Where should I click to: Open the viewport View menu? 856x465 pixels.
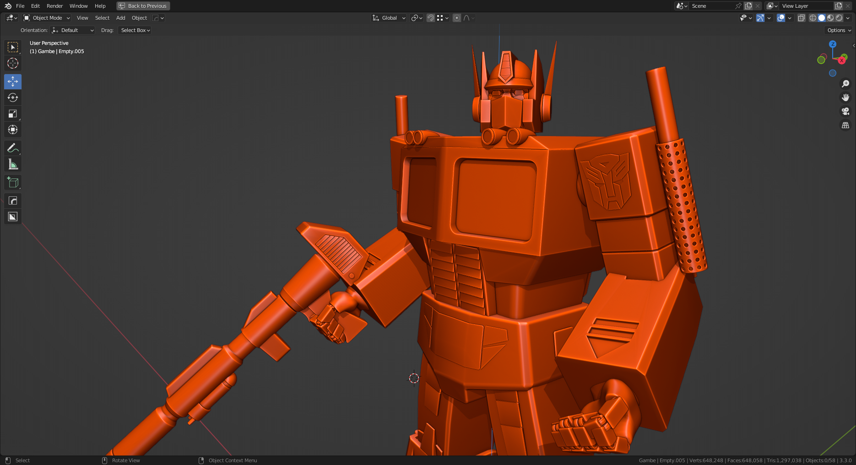(82, 18)
